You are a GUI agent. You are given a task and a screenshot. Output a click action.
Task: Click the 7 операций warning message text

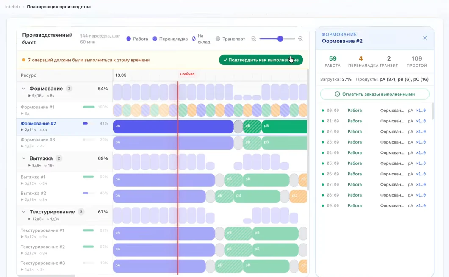(89, 60)
